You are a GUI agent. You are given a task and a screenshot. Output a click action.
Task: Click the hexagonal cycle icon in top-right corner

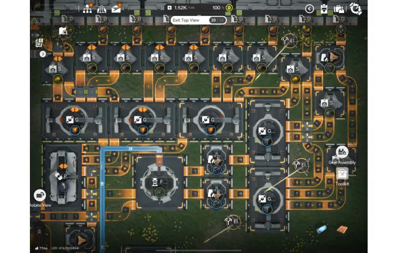355,9
